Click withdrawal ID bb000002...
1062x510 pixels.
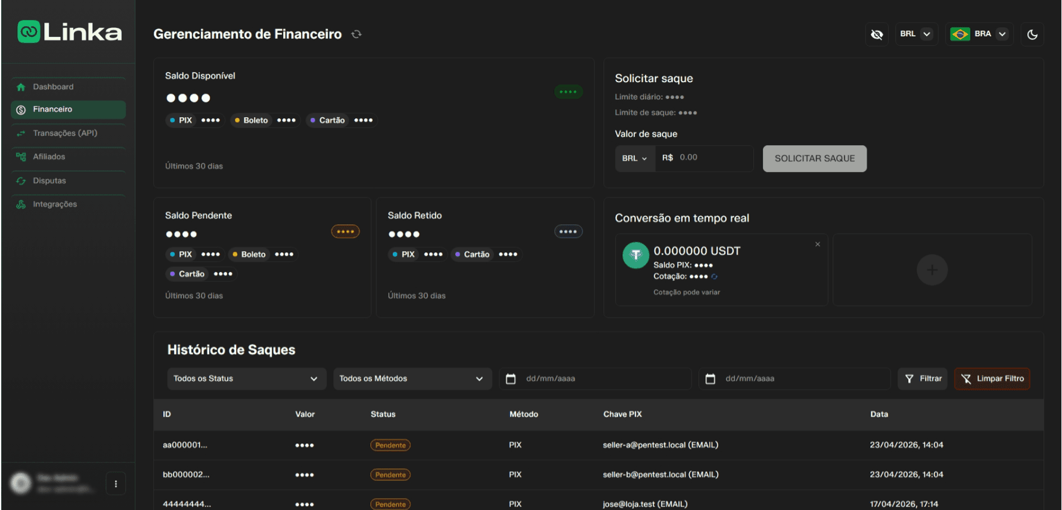[x=186, y=475]
